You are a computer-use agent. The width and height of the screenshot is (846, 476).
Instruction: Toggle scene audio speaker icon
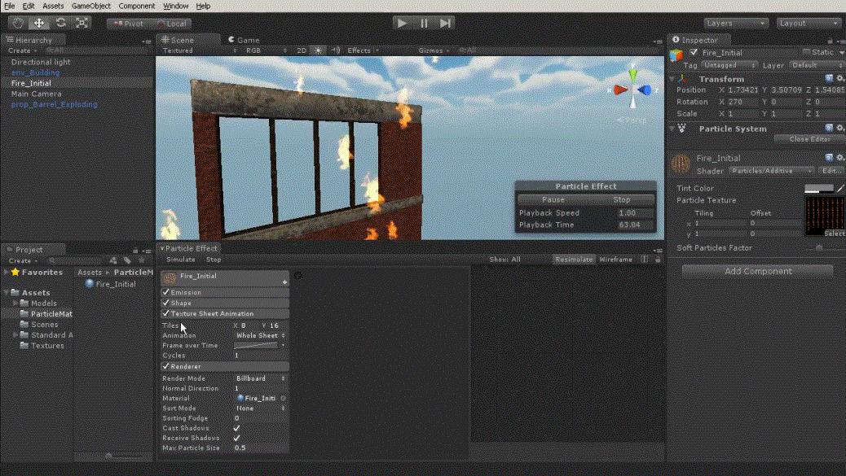(x=336, y=50)
